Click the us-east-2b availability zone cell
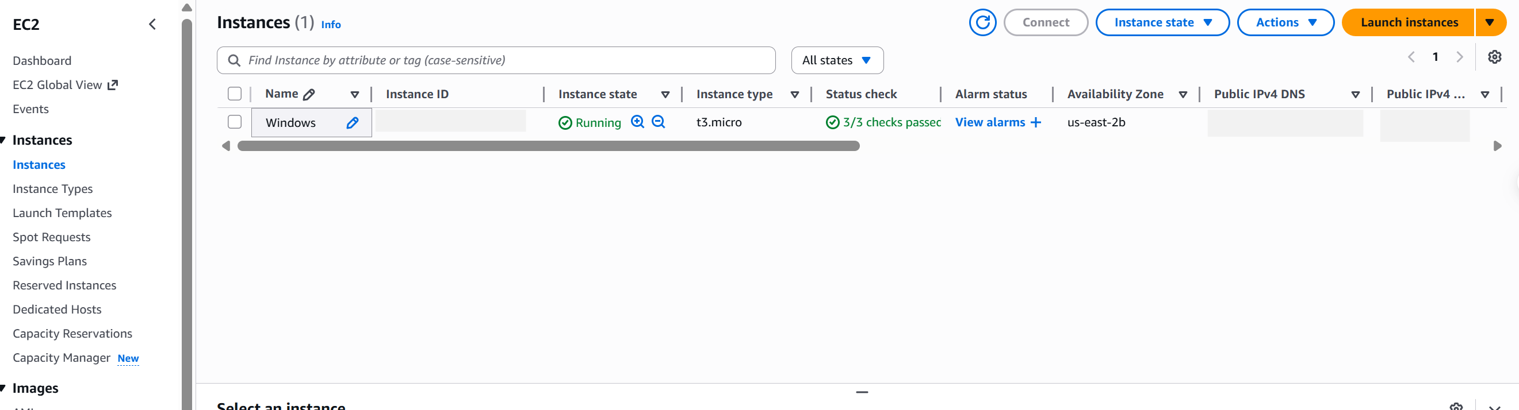This screenshot has width=1519, height=410. coord(1096,122)
